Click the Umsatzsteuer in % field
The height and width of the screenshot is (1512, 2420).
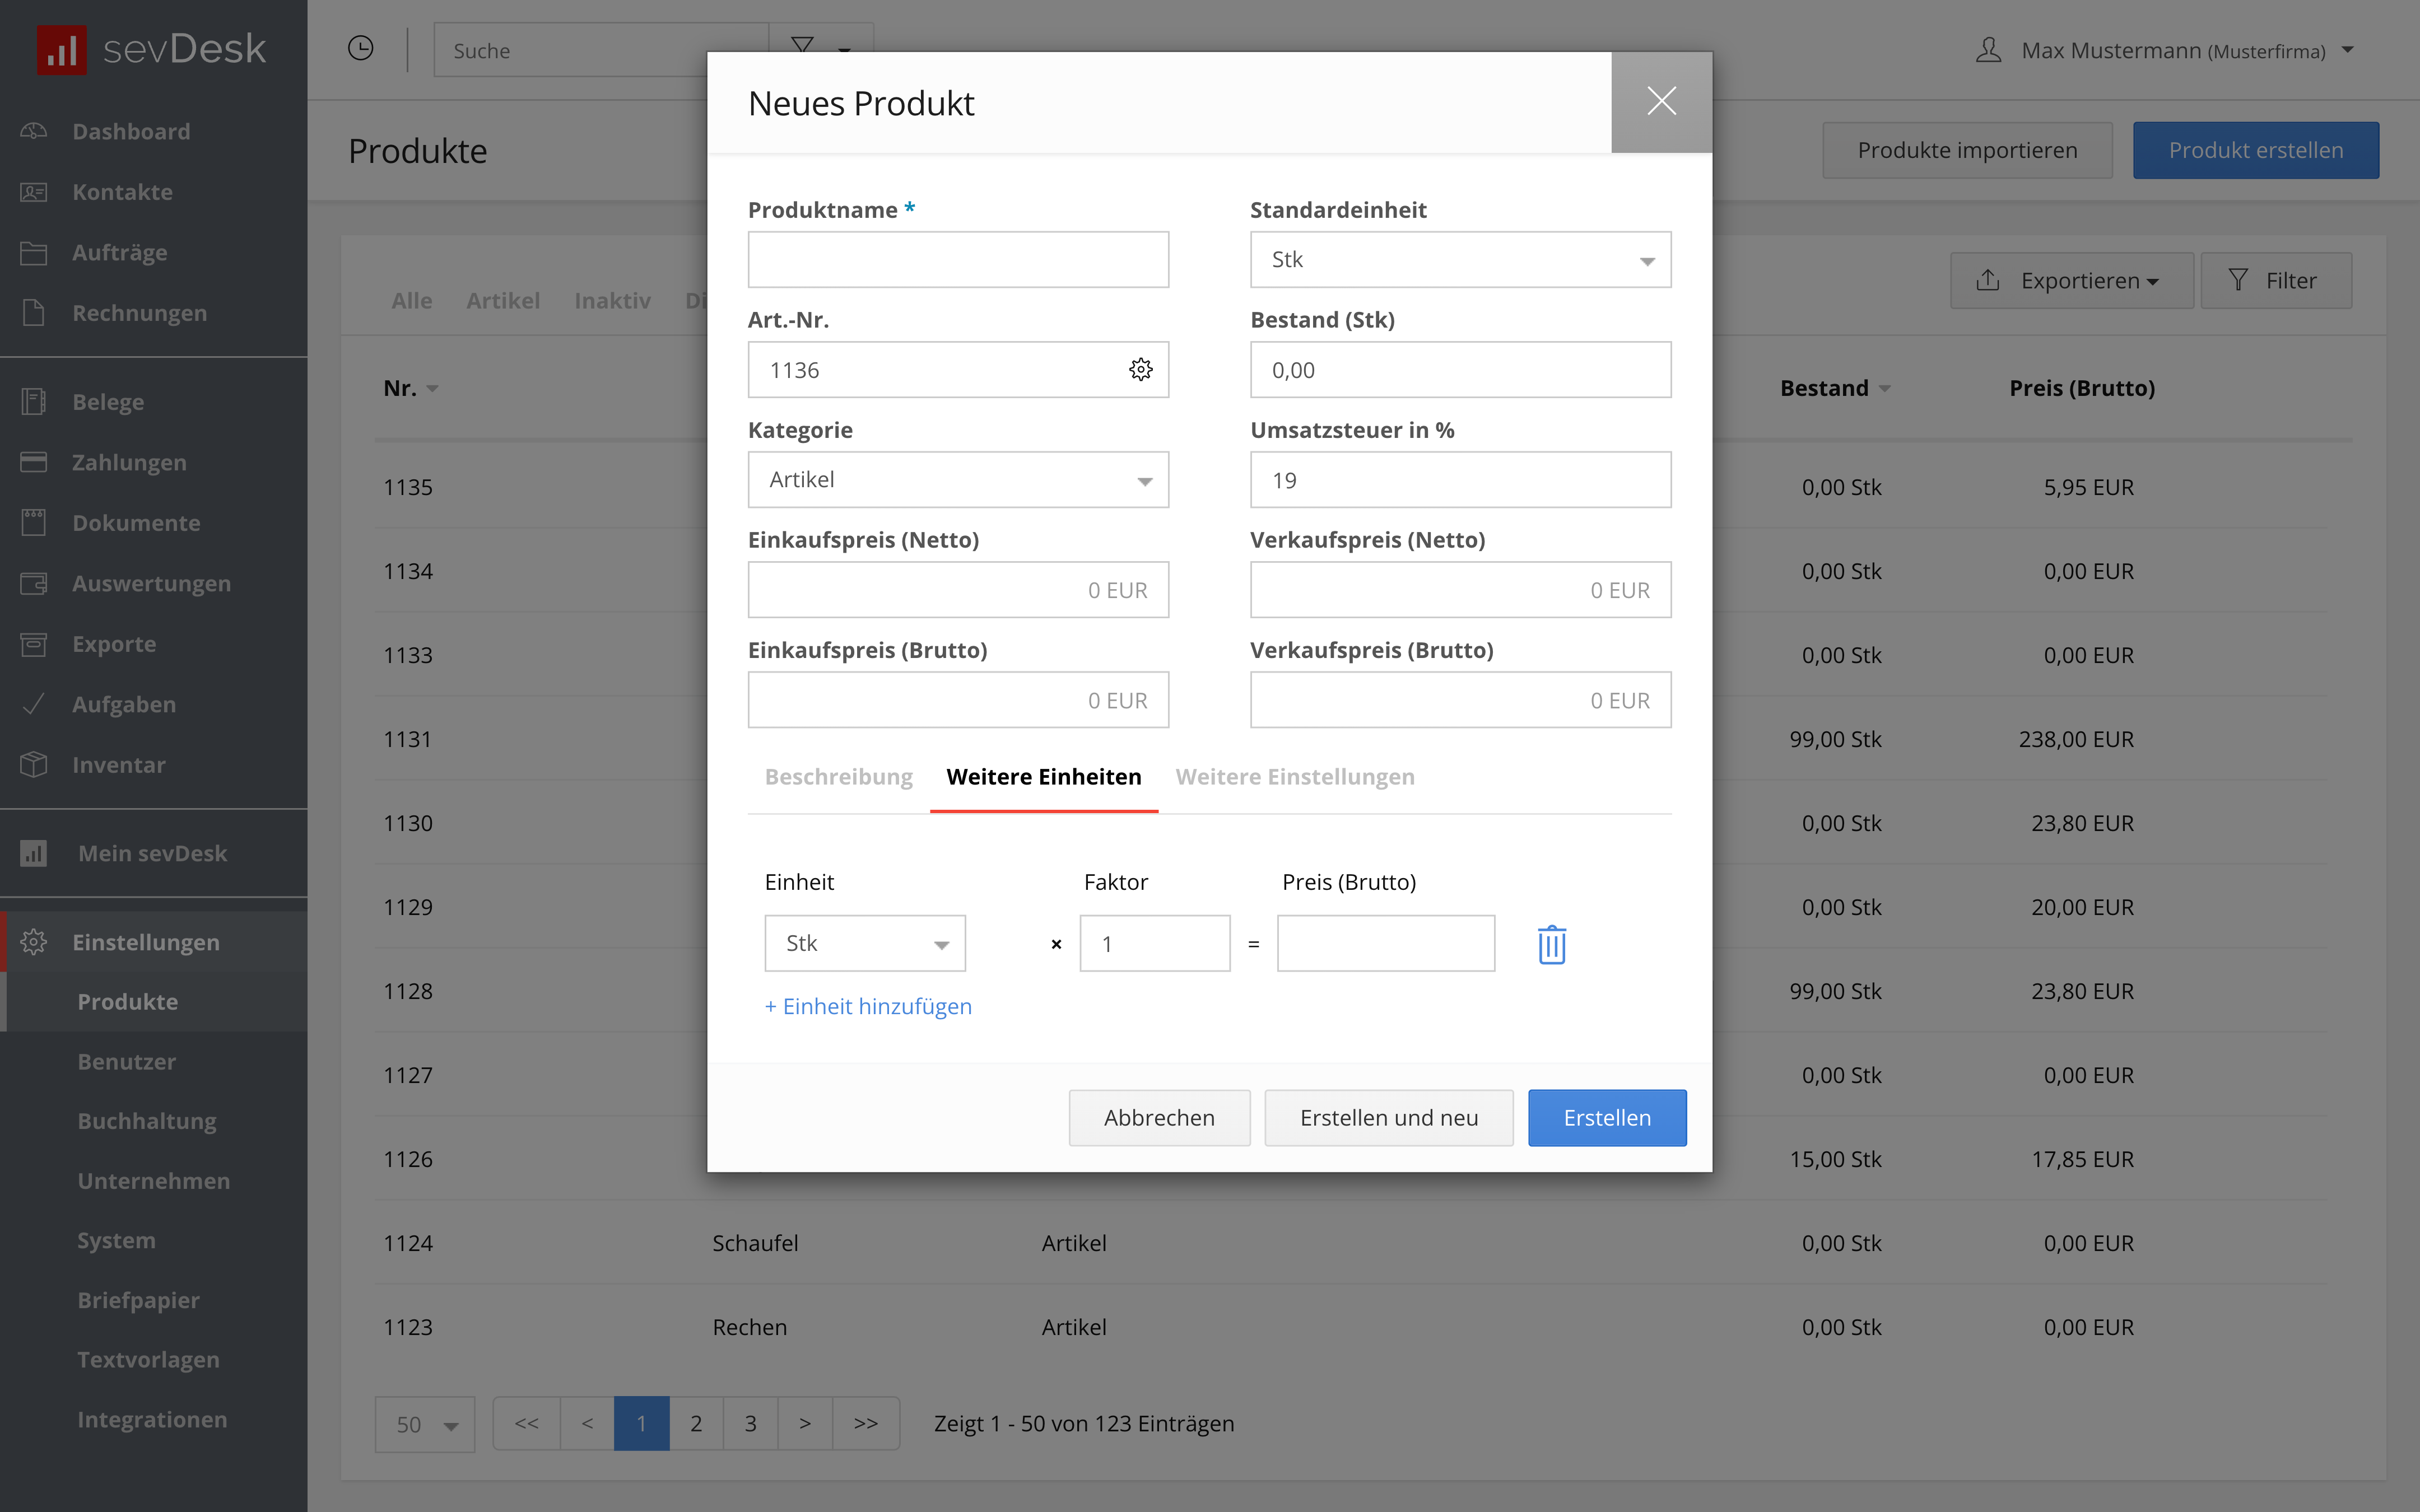[1460, 480]
